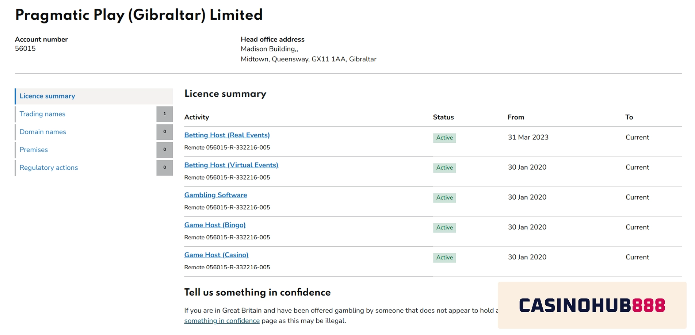695x335 pixels.
Task: Click the From date of Virtual Events row
Action: point(527,167)
